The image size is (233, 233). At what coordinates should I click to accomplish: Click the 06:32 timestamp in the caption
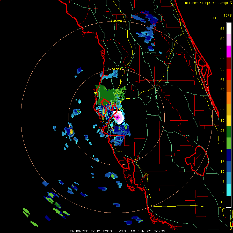coord(159,231)
